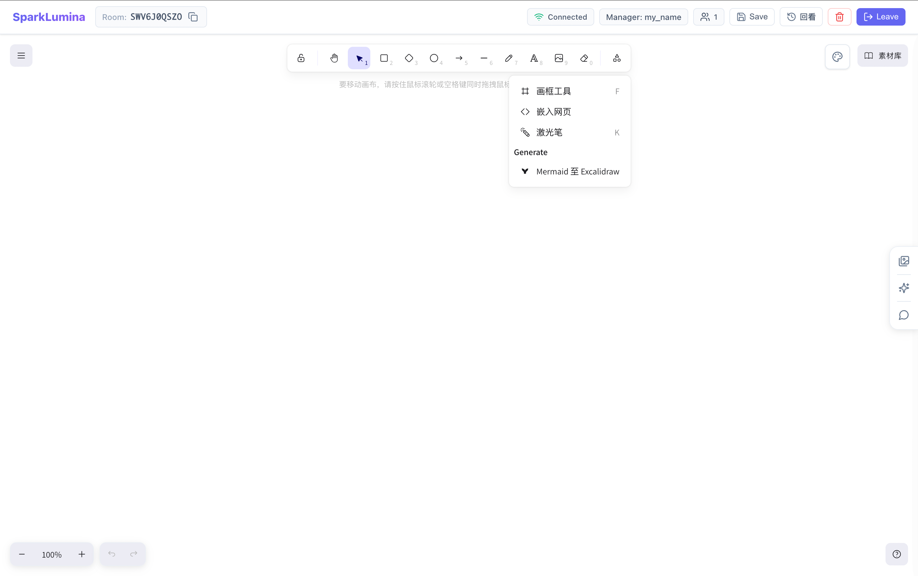Open the color palette panel
The image size is (918, 576).
point(837,56)
